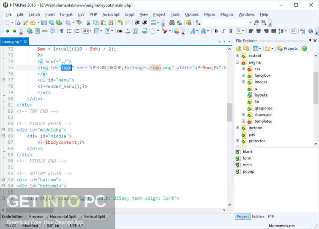Open Find with the binoculars icon
Image resolution: width=319 pixels, height=229 pixels.
tap(172, 22)
